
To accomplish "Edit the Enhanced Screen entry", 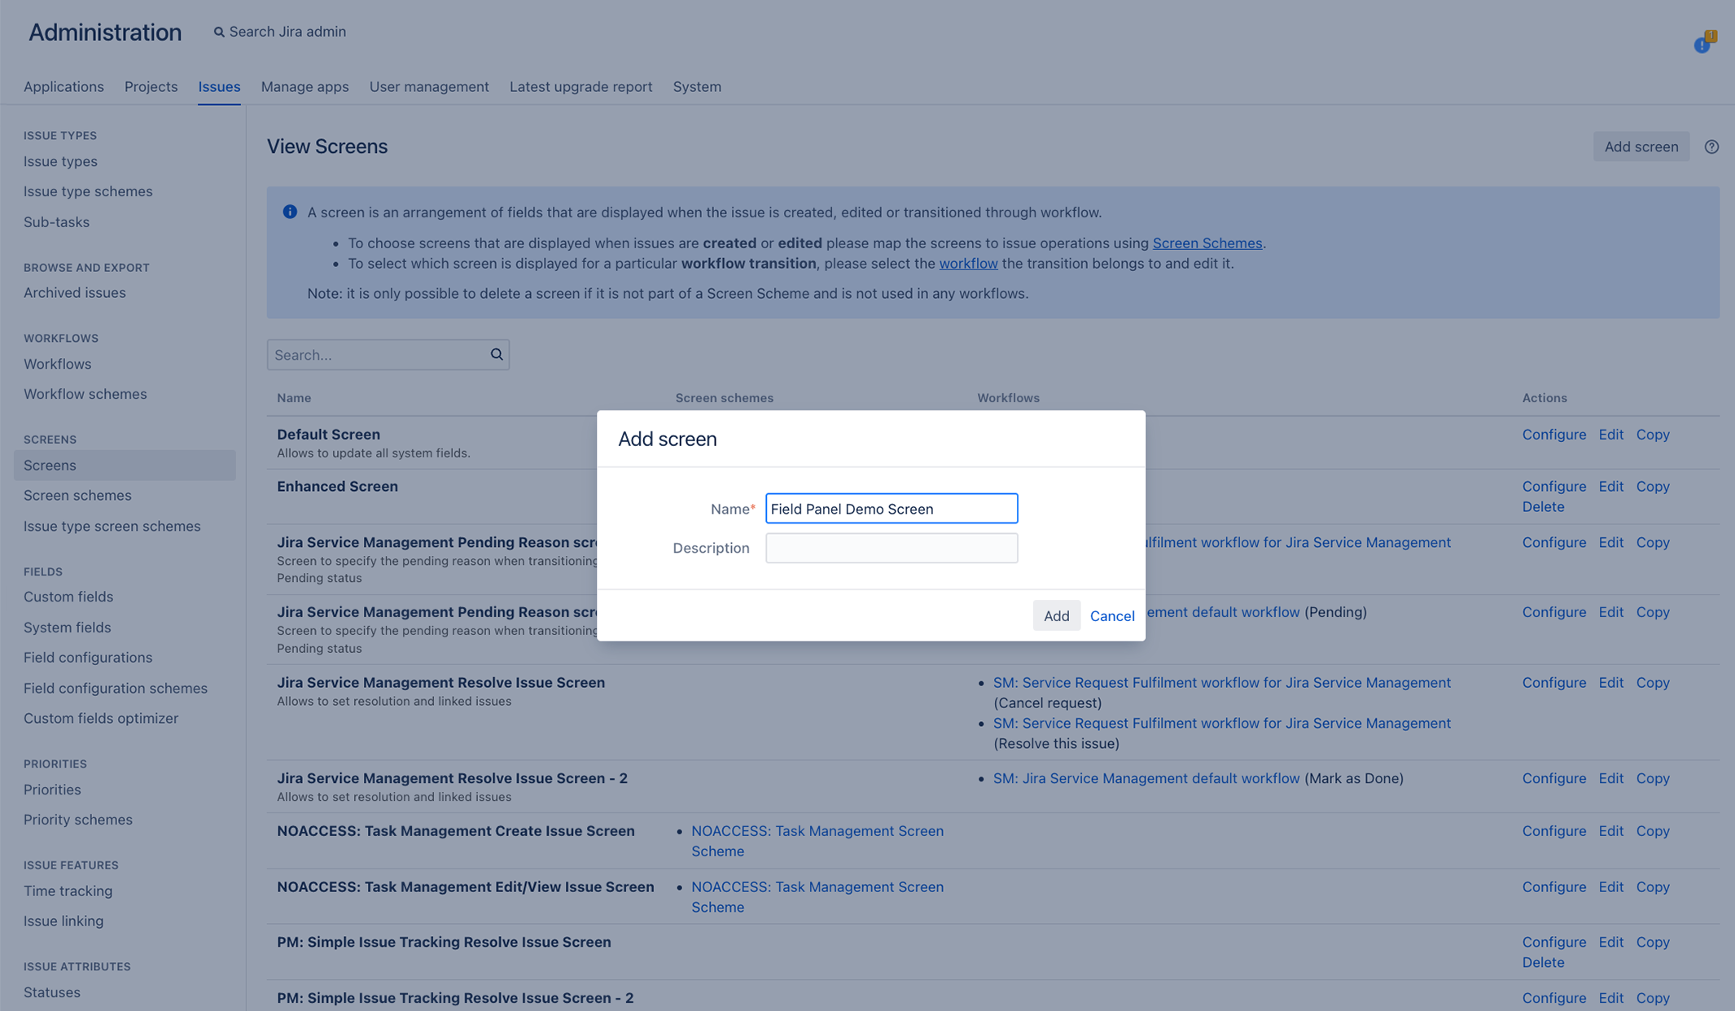I will tap(1610, 486).
